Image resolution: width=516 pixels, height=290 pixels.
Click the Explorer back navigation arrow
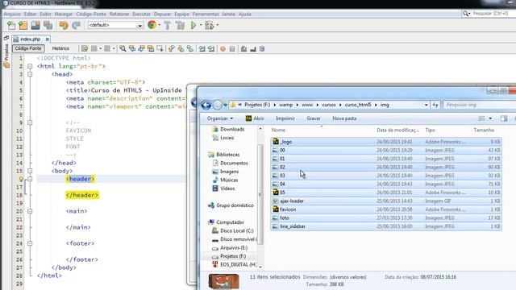tap(206, 105)
